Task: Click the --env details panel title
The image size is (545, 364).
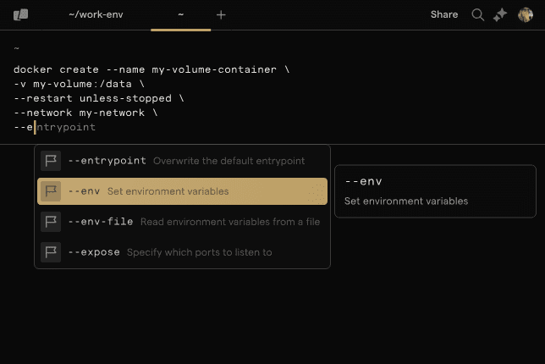Action: click(x=363, y=181)
